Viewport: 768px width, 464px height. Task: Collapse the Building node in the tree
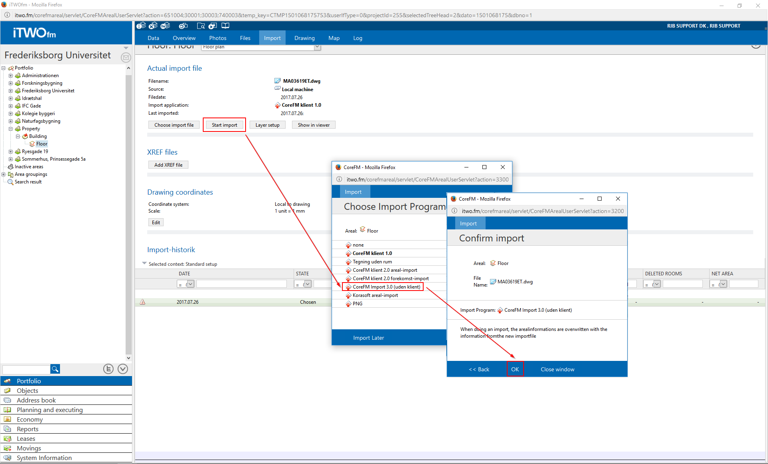[18, 136]
